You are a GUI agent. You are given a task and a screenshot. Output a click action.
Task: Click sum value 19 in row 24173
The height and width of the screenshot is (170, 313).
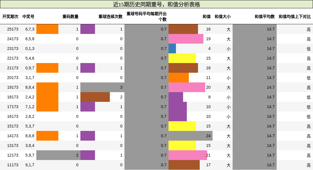[208, 39]
